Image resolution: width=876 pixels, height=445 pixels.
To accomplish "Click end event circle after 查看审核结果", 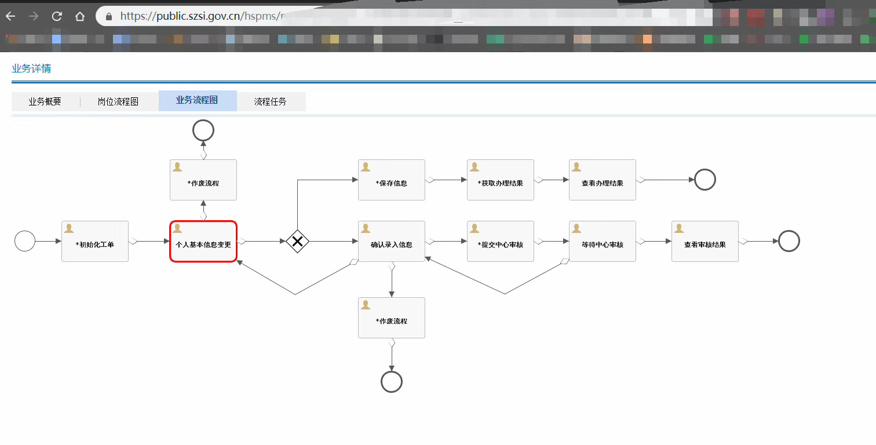I will [789, 241].
